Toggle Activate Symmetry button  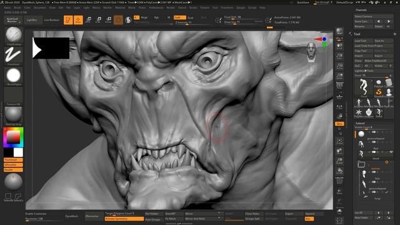pos(124,219)
